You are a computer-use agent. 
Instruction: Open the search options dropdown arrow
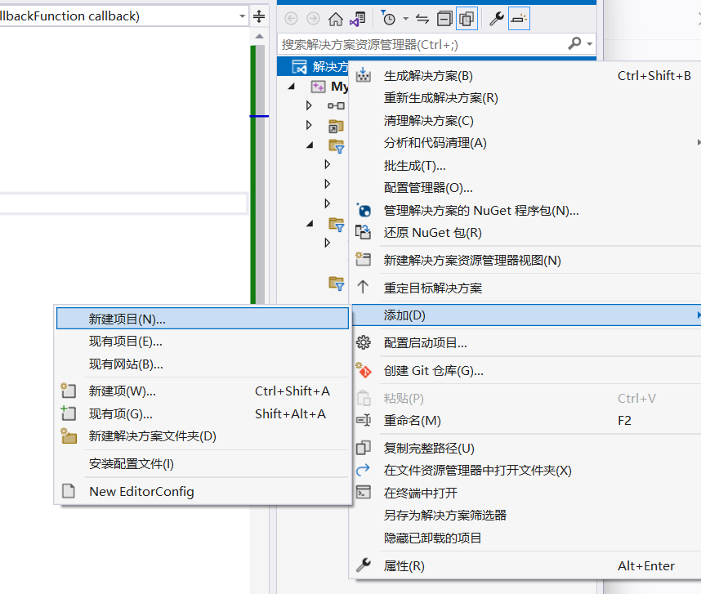[x=590, y=44]
